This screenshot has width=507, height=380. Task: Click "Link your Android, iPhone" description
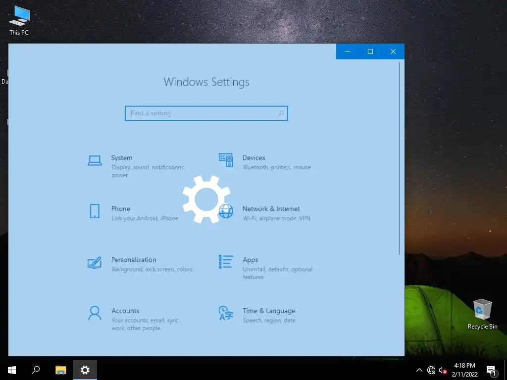[x=145, y=218]
